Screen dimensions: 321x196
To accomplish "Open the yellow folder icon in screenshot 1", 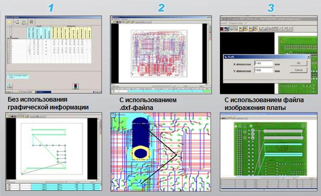I will click(10, 22).
